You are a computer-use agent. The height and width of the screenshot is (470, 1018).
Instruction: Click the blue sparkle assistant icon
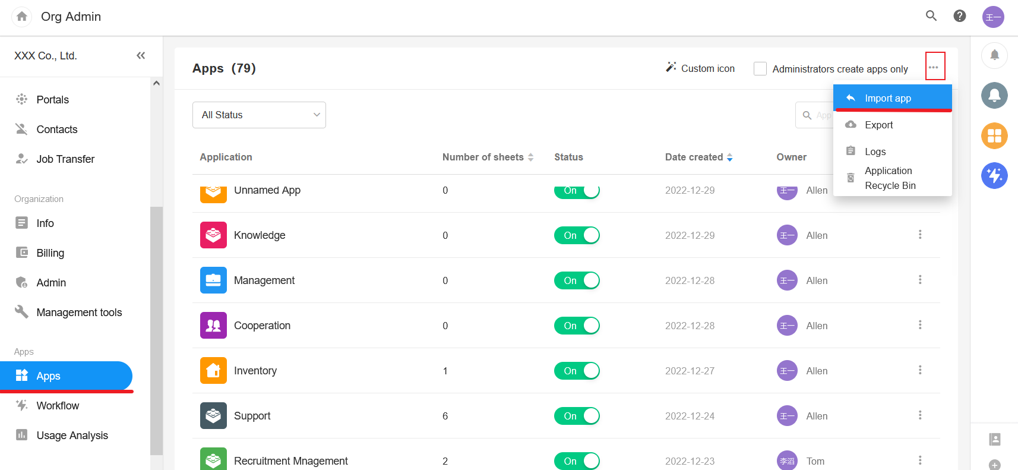[x=994, y=175]
